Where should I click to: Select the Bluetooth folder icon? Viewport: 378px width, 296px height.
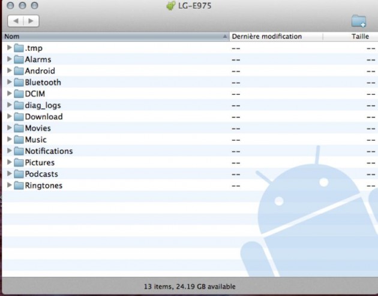(x=19, y=82)
